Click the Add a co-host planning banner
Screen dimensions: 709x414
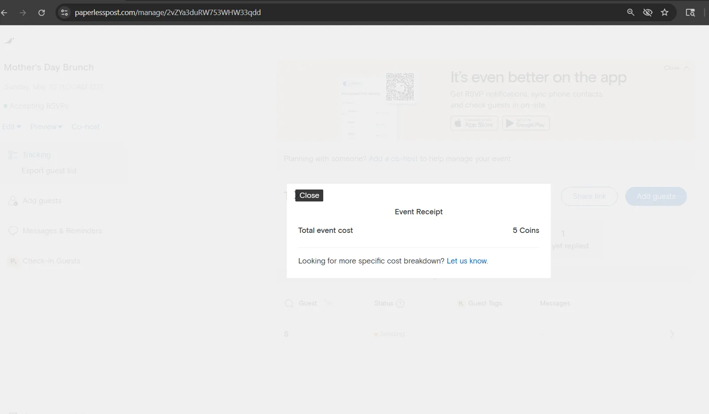(x=397, y=159)
